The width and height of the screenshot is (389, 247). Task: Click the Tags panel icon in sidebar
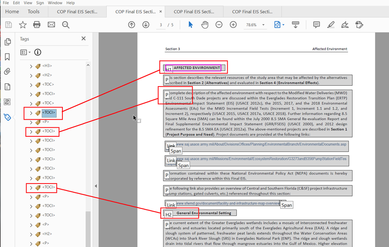7,117
